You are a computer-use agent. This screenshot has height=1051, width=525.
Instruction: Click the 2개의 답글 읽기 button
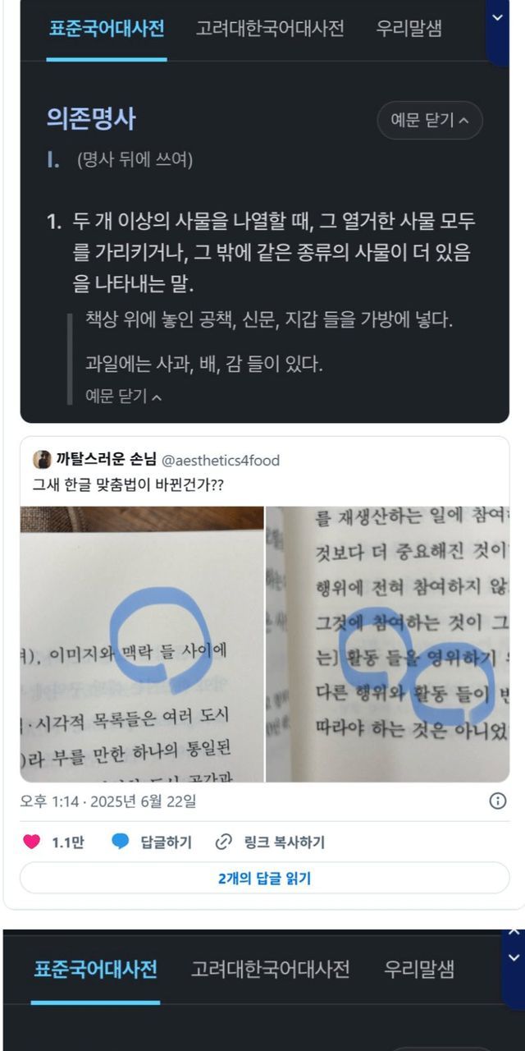tap(264, 878)
